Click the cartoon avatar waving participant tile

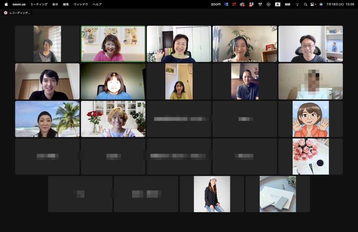[x=310, y=119]
